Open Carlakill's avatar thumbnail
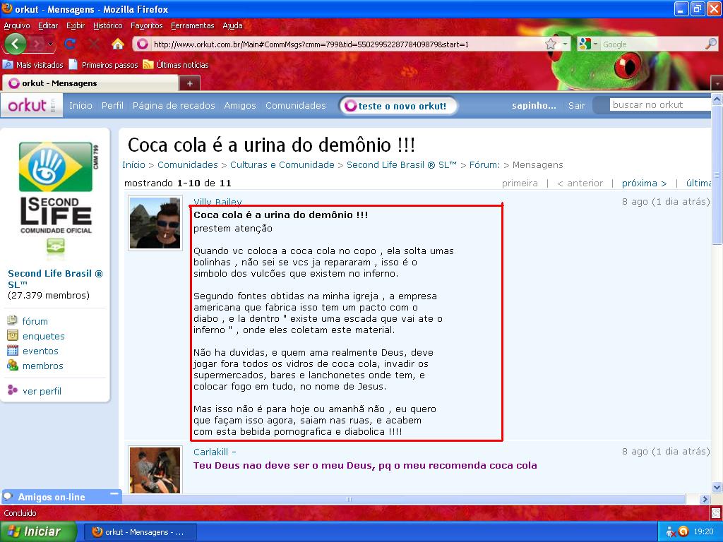This screenshot has height=542, width=723. [x=155, y=469]
